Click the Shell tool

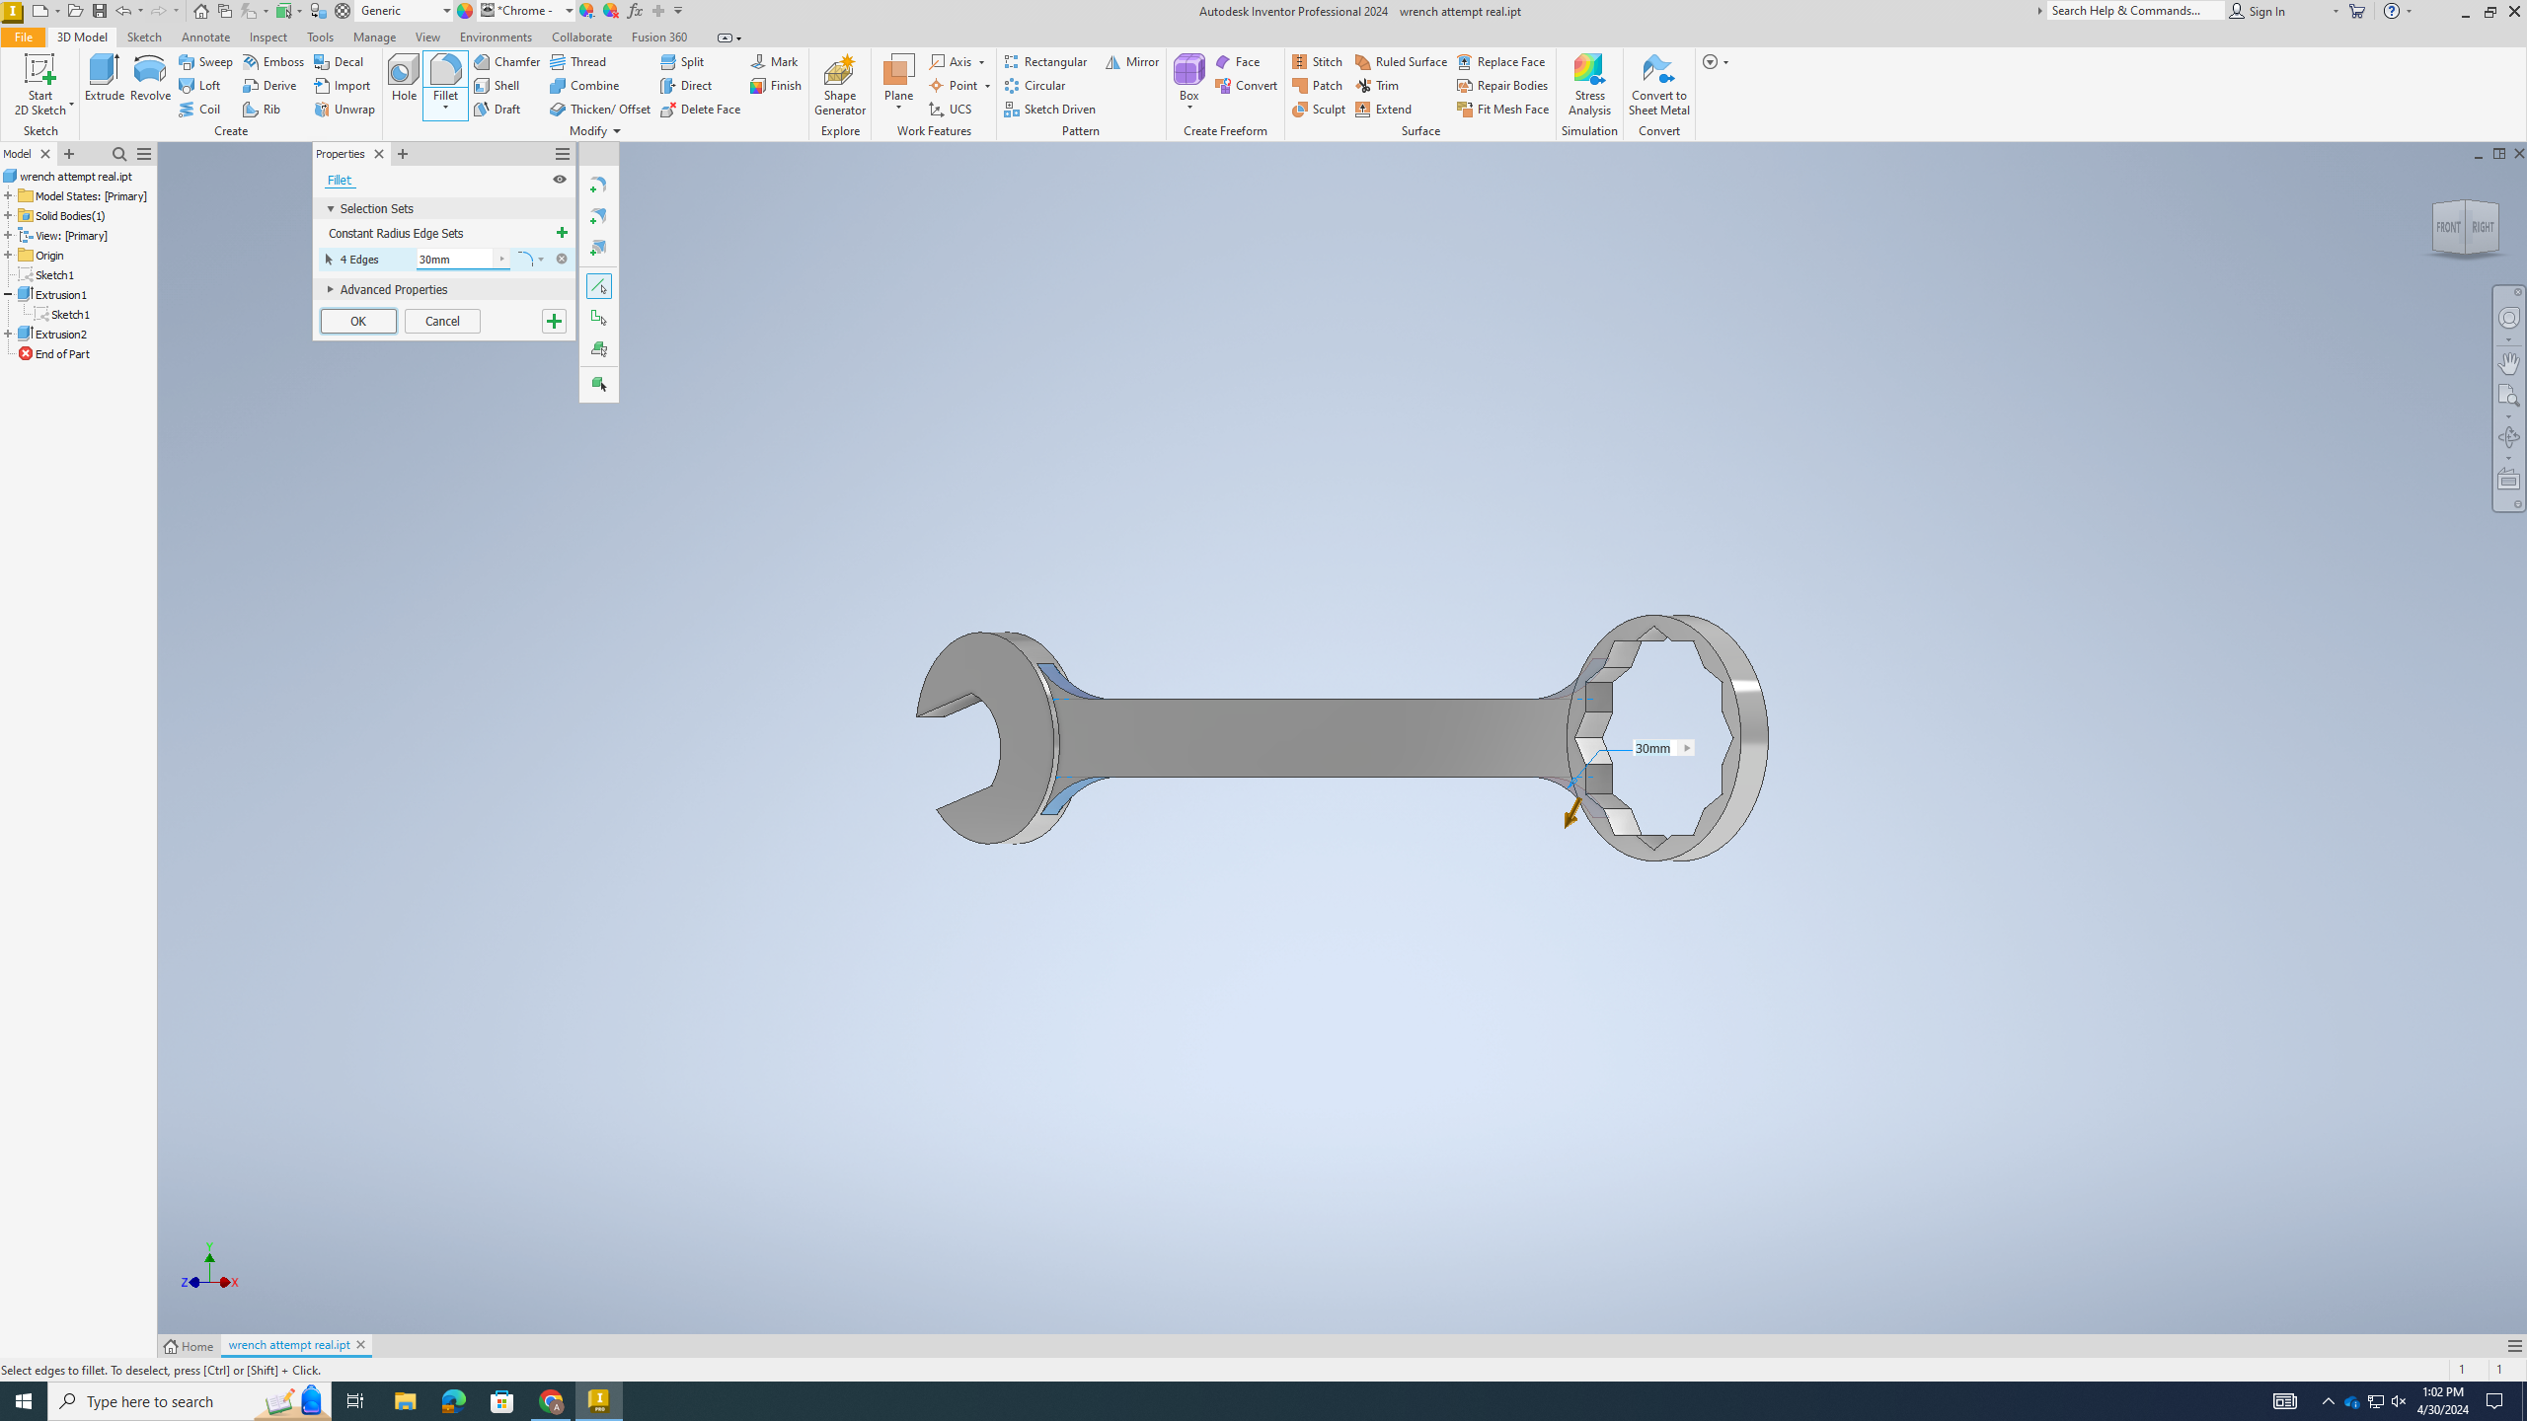pyautogui.click(x=497, y=85)
